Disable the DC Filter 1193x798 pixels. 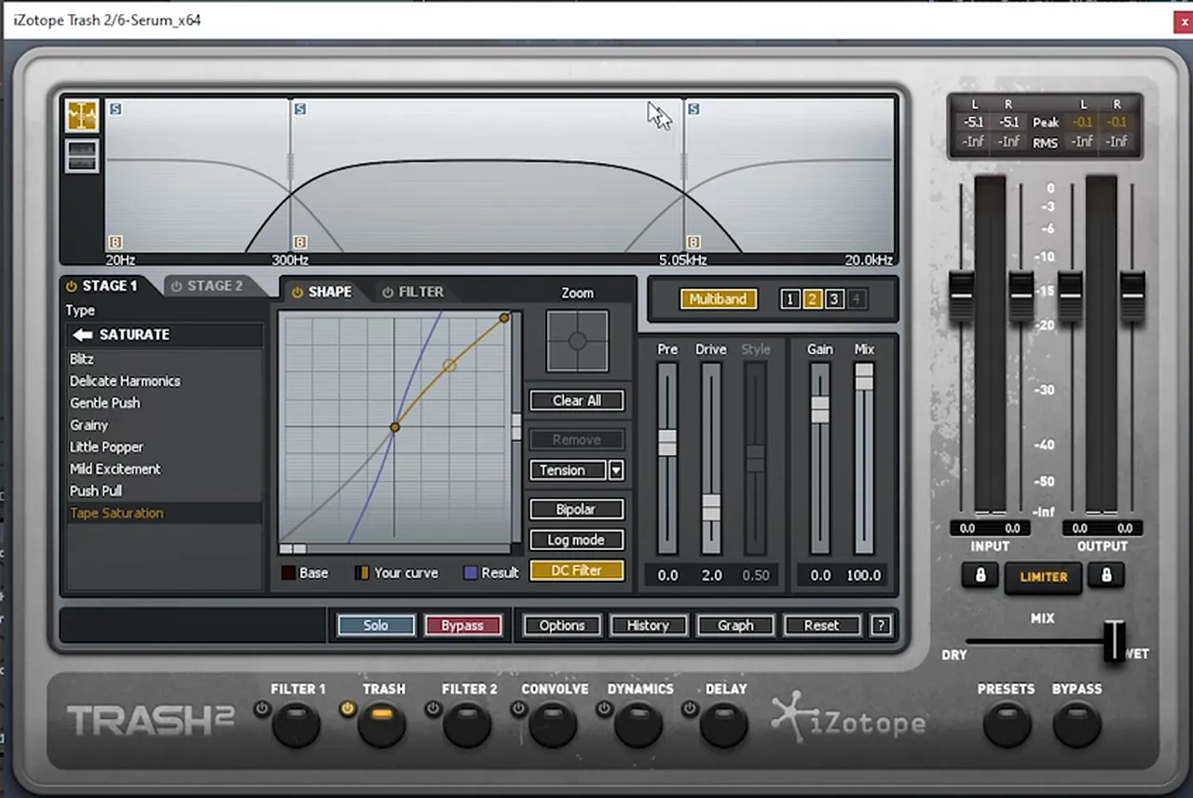click(x=577, y=571)
